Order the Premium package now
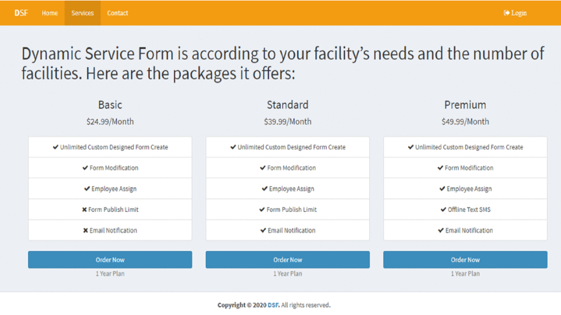This screenshot has height=315, width=561. (465, 260)
